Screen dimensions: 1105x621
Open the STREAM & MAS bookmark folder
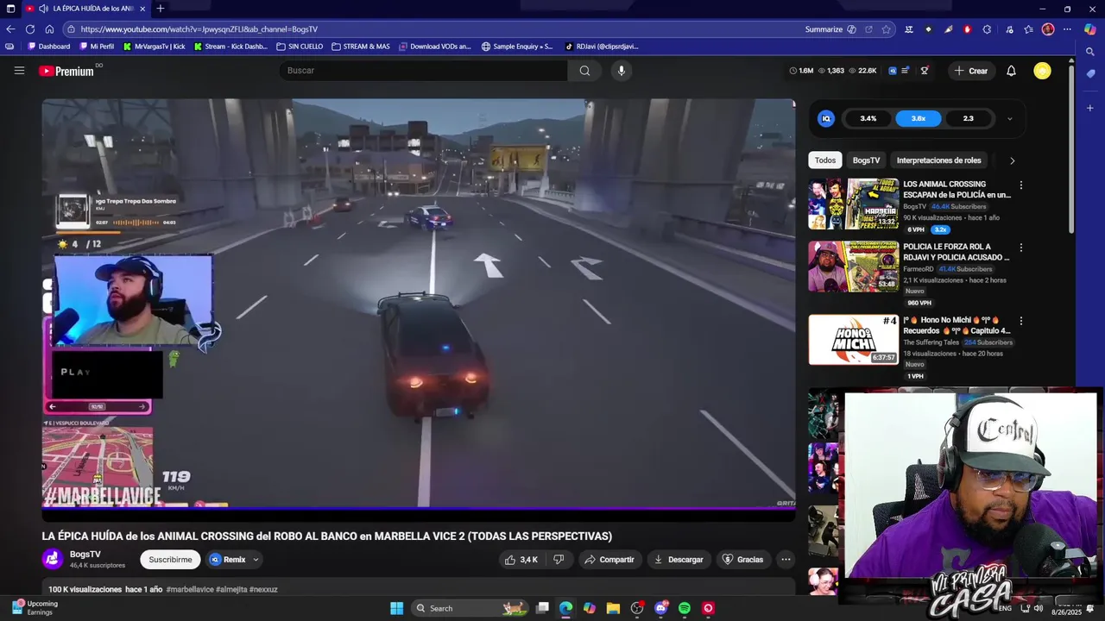(x=361, y=47)
